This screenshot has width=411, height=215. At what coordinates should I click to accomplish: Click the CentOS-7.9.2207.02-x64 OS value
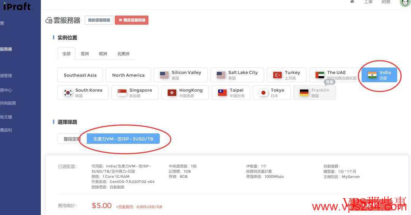click(x=132, y=182)
